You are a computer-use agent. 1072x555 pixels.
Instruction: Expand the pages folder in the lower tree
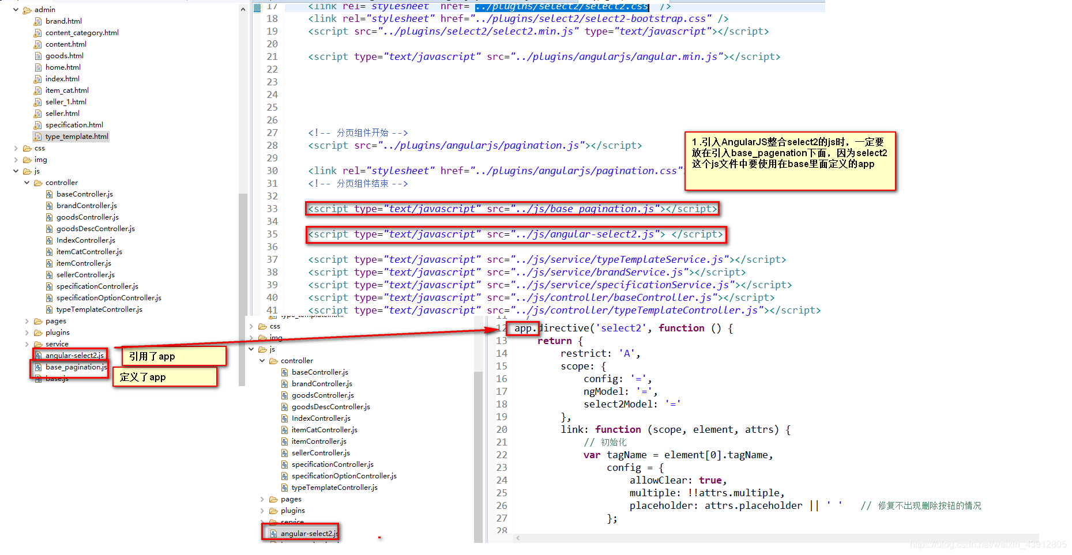262,499
